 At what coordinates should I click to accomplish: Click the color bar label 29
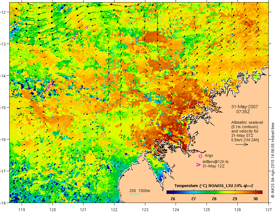pos(235,199)
